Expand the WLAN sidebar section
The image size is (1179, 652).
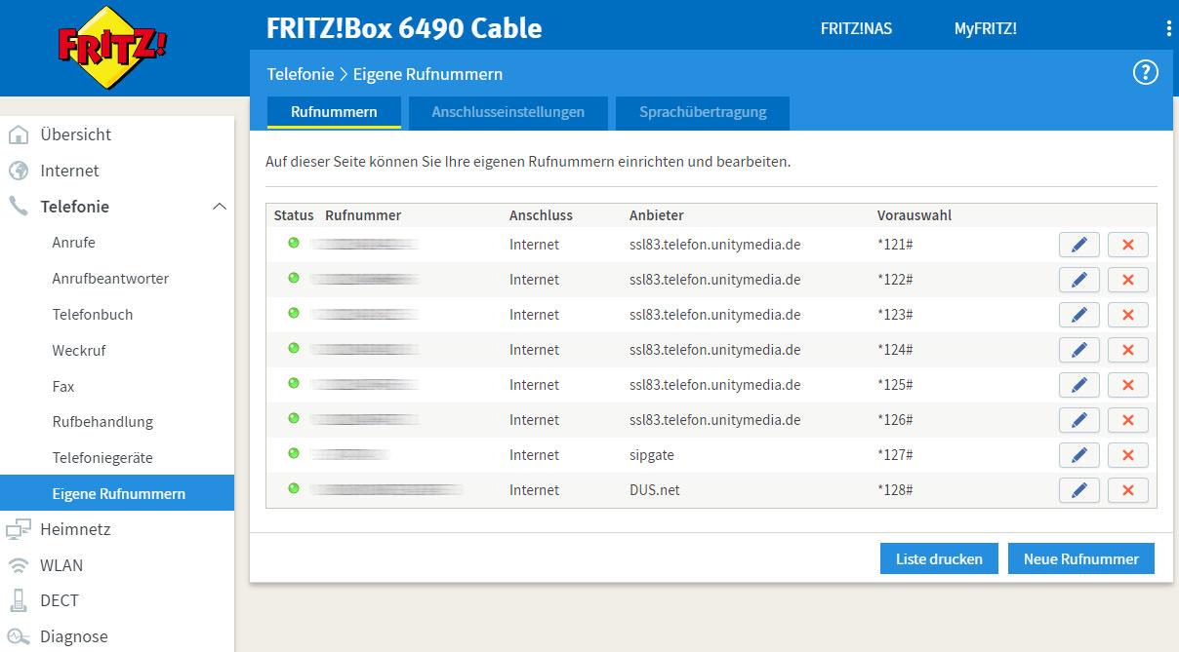61,565
